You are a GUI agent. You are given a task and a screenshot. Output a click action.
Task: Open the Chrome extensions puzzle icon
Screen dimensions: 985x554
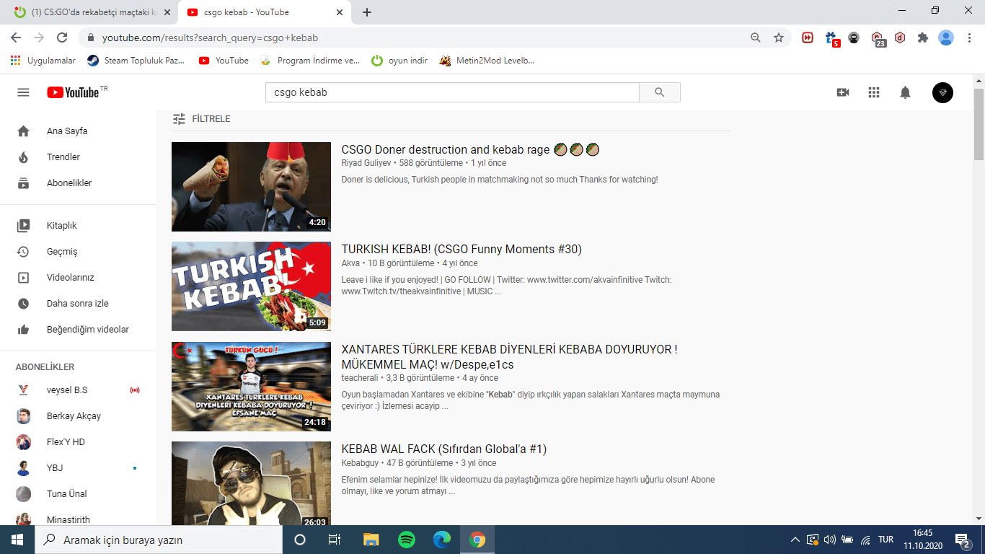(923, 38)
